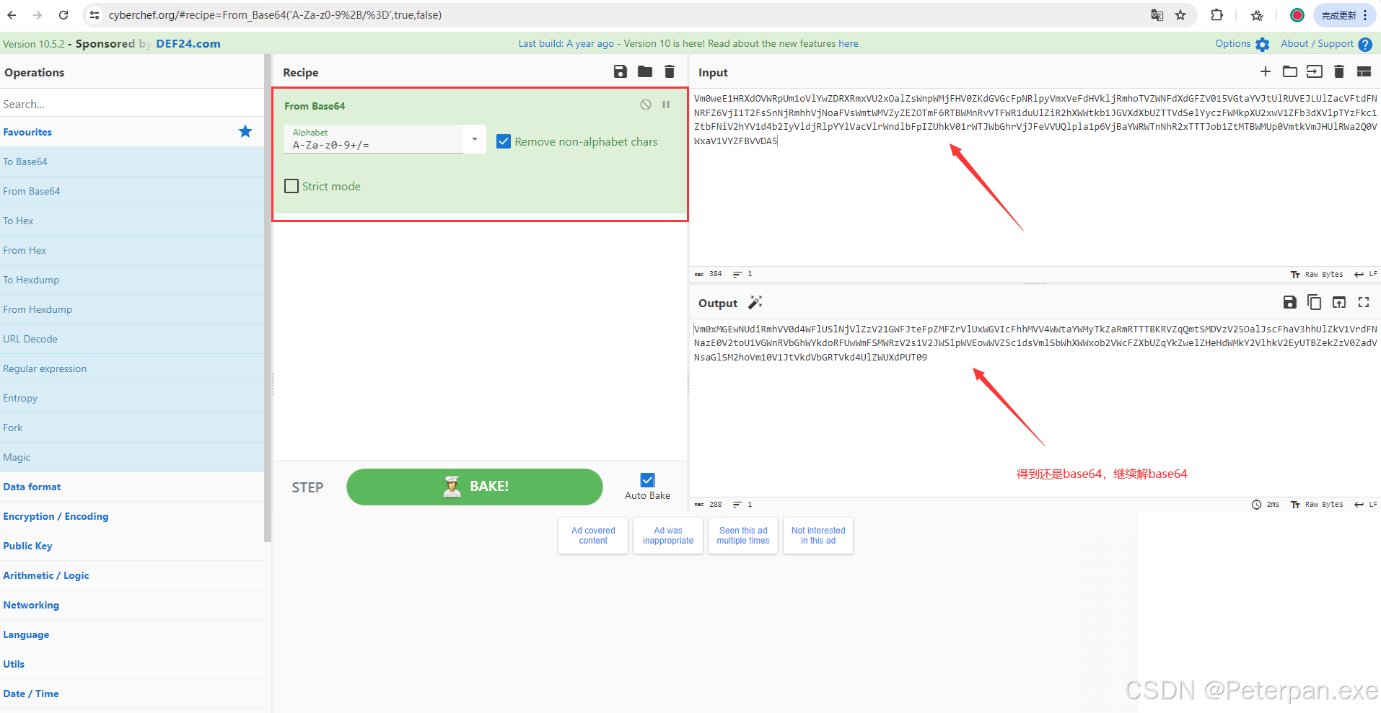Select Entropy operation
Viewport: 1381px width, 713px height.
click(x=131, y=398)
